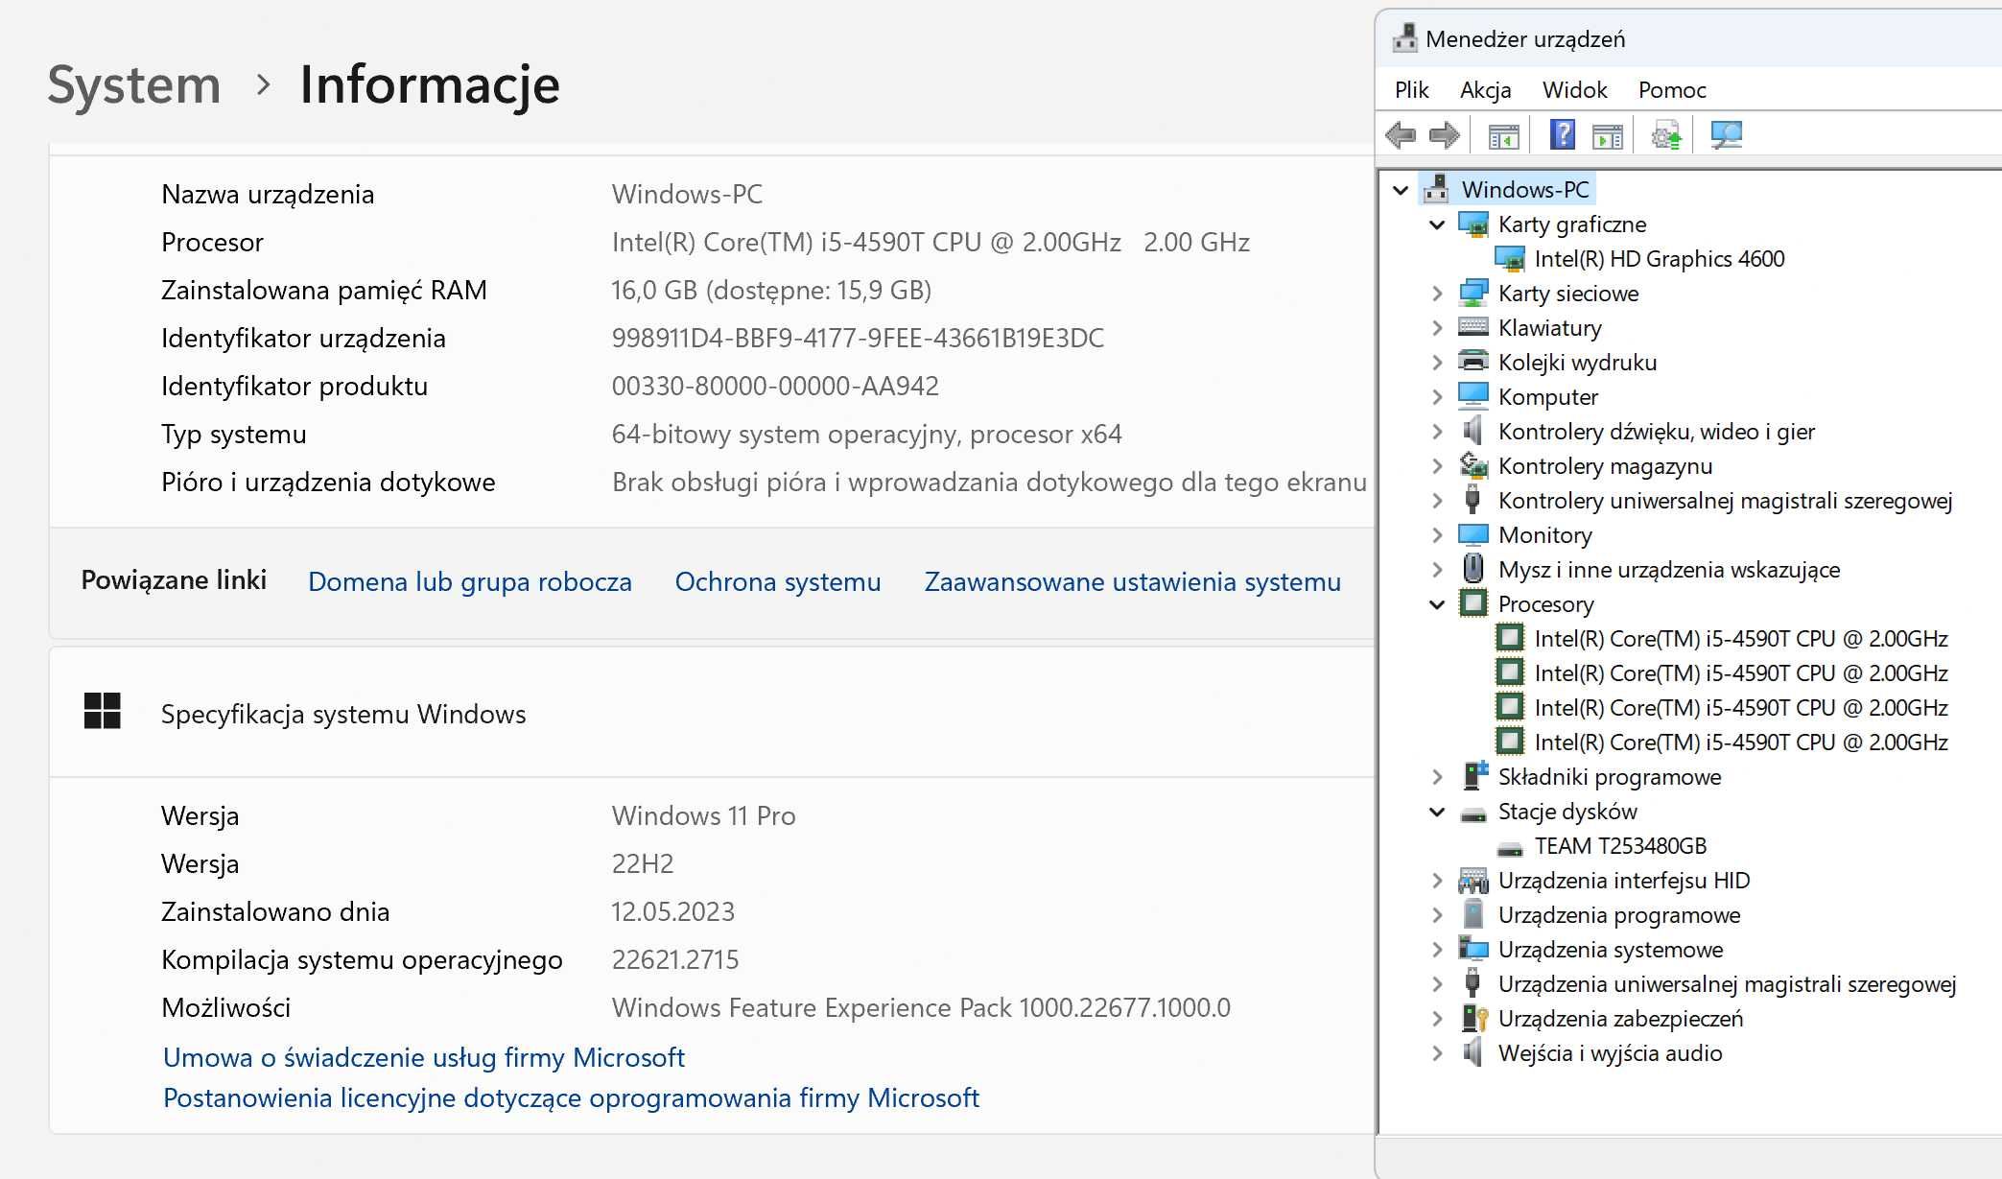
Task: Click the forward arrow in Device Manager toolbar
Action: pos(1444,135)
